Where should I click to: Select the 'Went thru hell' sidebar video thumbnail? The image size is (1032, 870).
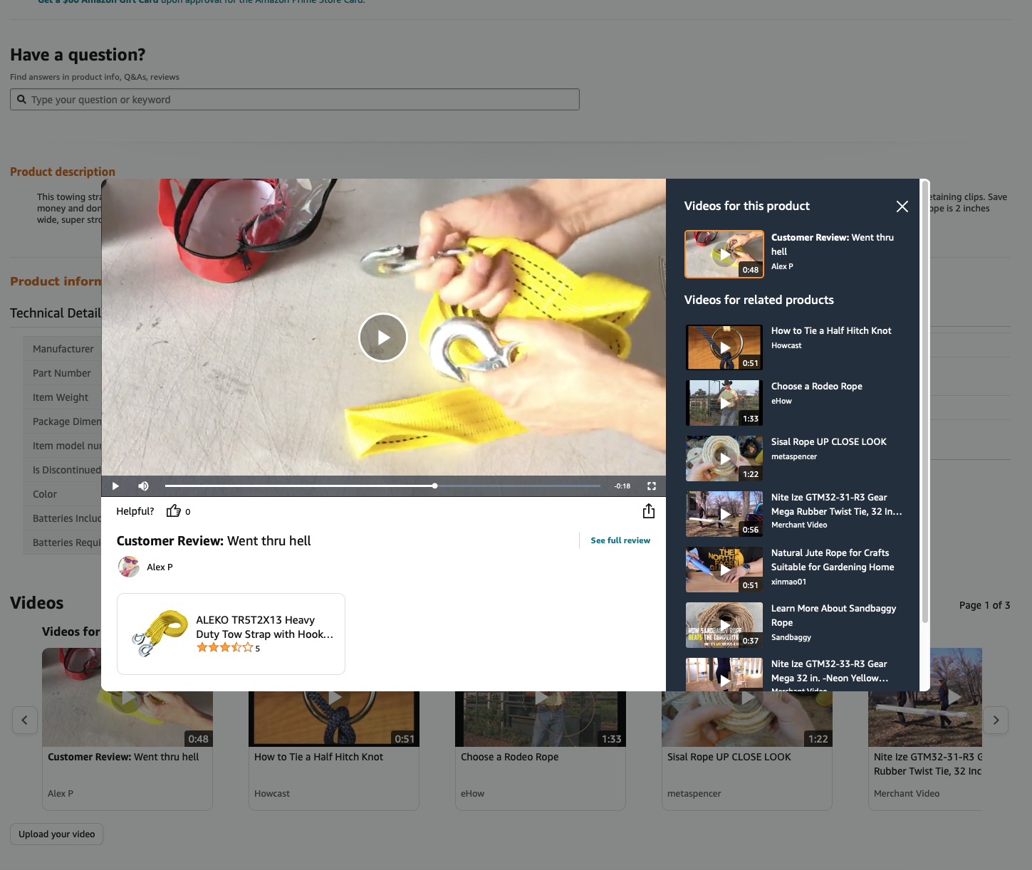724,254
